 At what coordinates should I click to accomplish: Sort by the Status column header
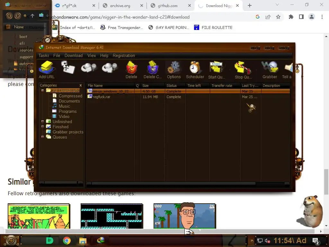point(175,86)
